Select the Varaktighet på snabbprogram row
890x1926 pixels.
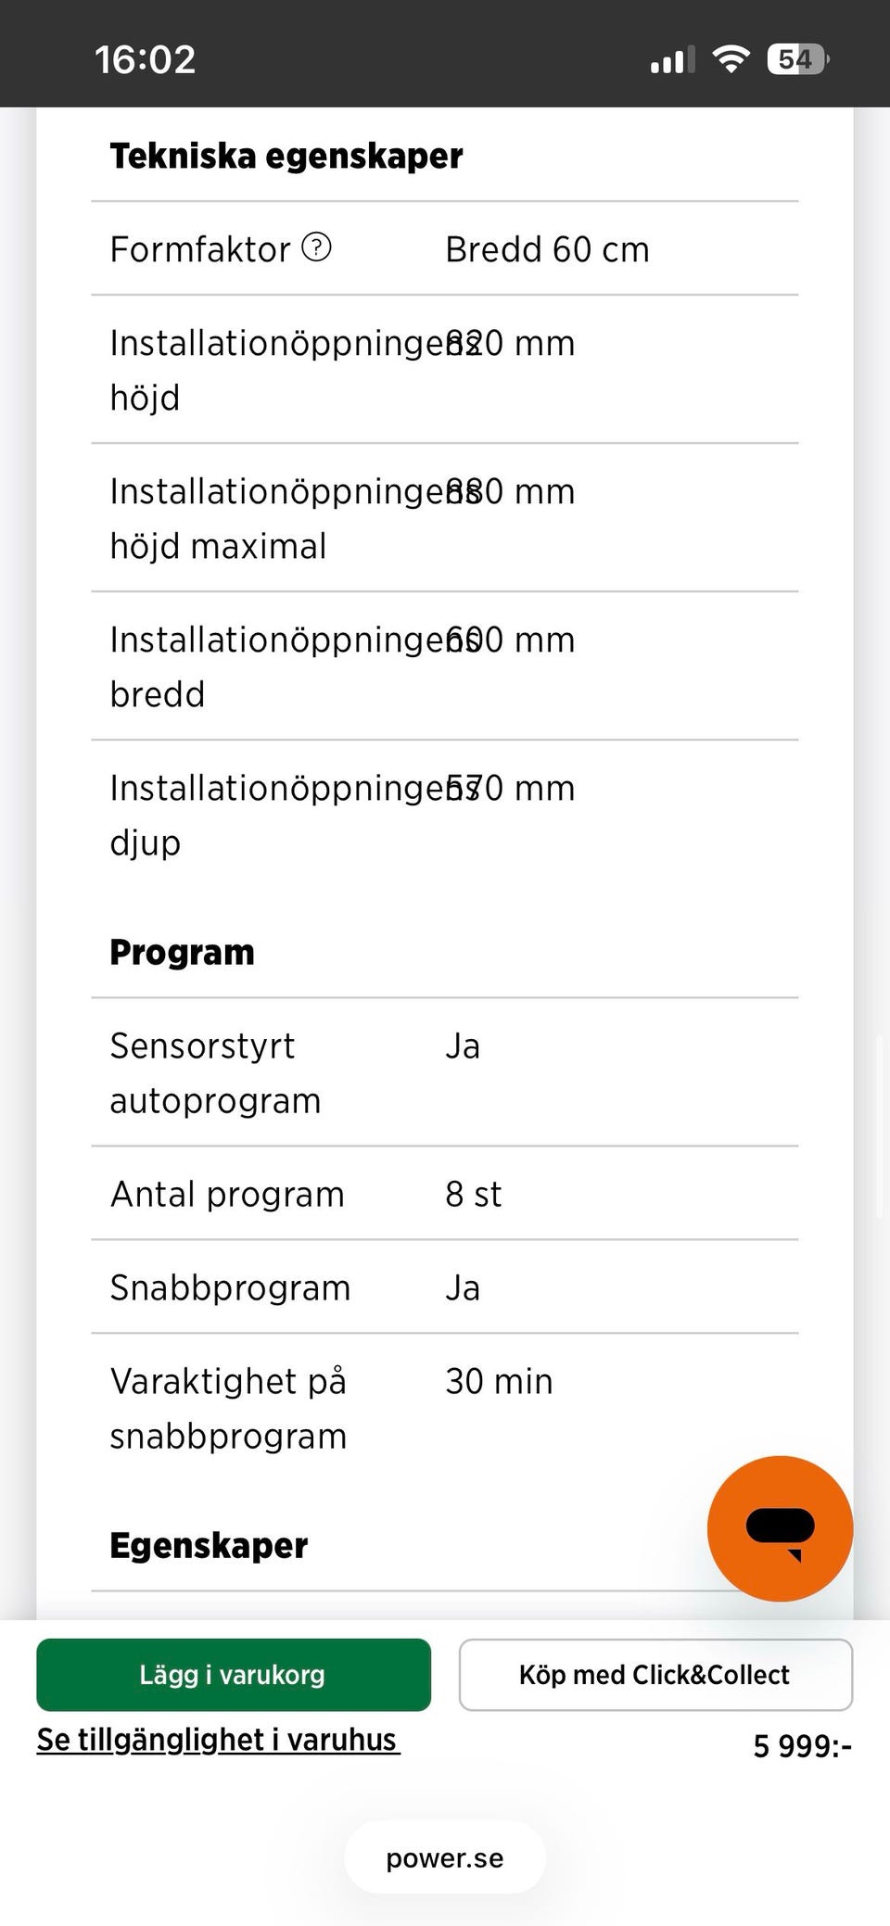445,1408
